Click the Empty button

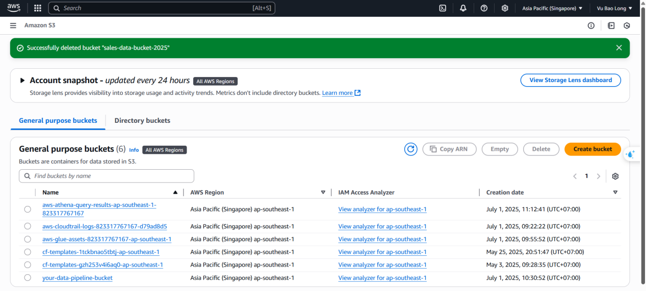[500, 149]
